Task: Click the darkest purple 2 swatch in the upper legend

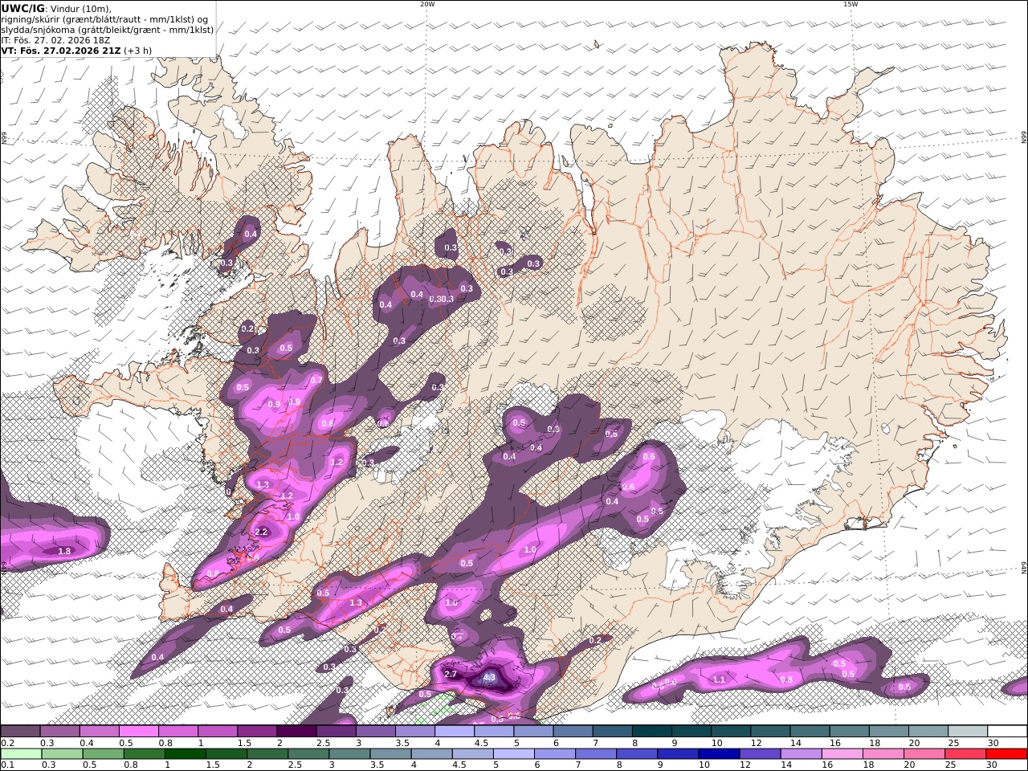Action: click(296, 732)
